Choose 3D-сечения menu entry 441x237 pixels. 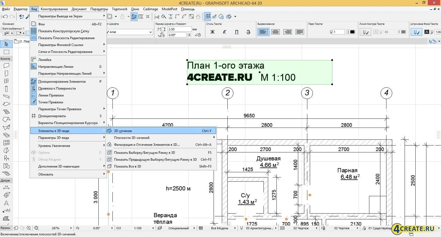161,131
